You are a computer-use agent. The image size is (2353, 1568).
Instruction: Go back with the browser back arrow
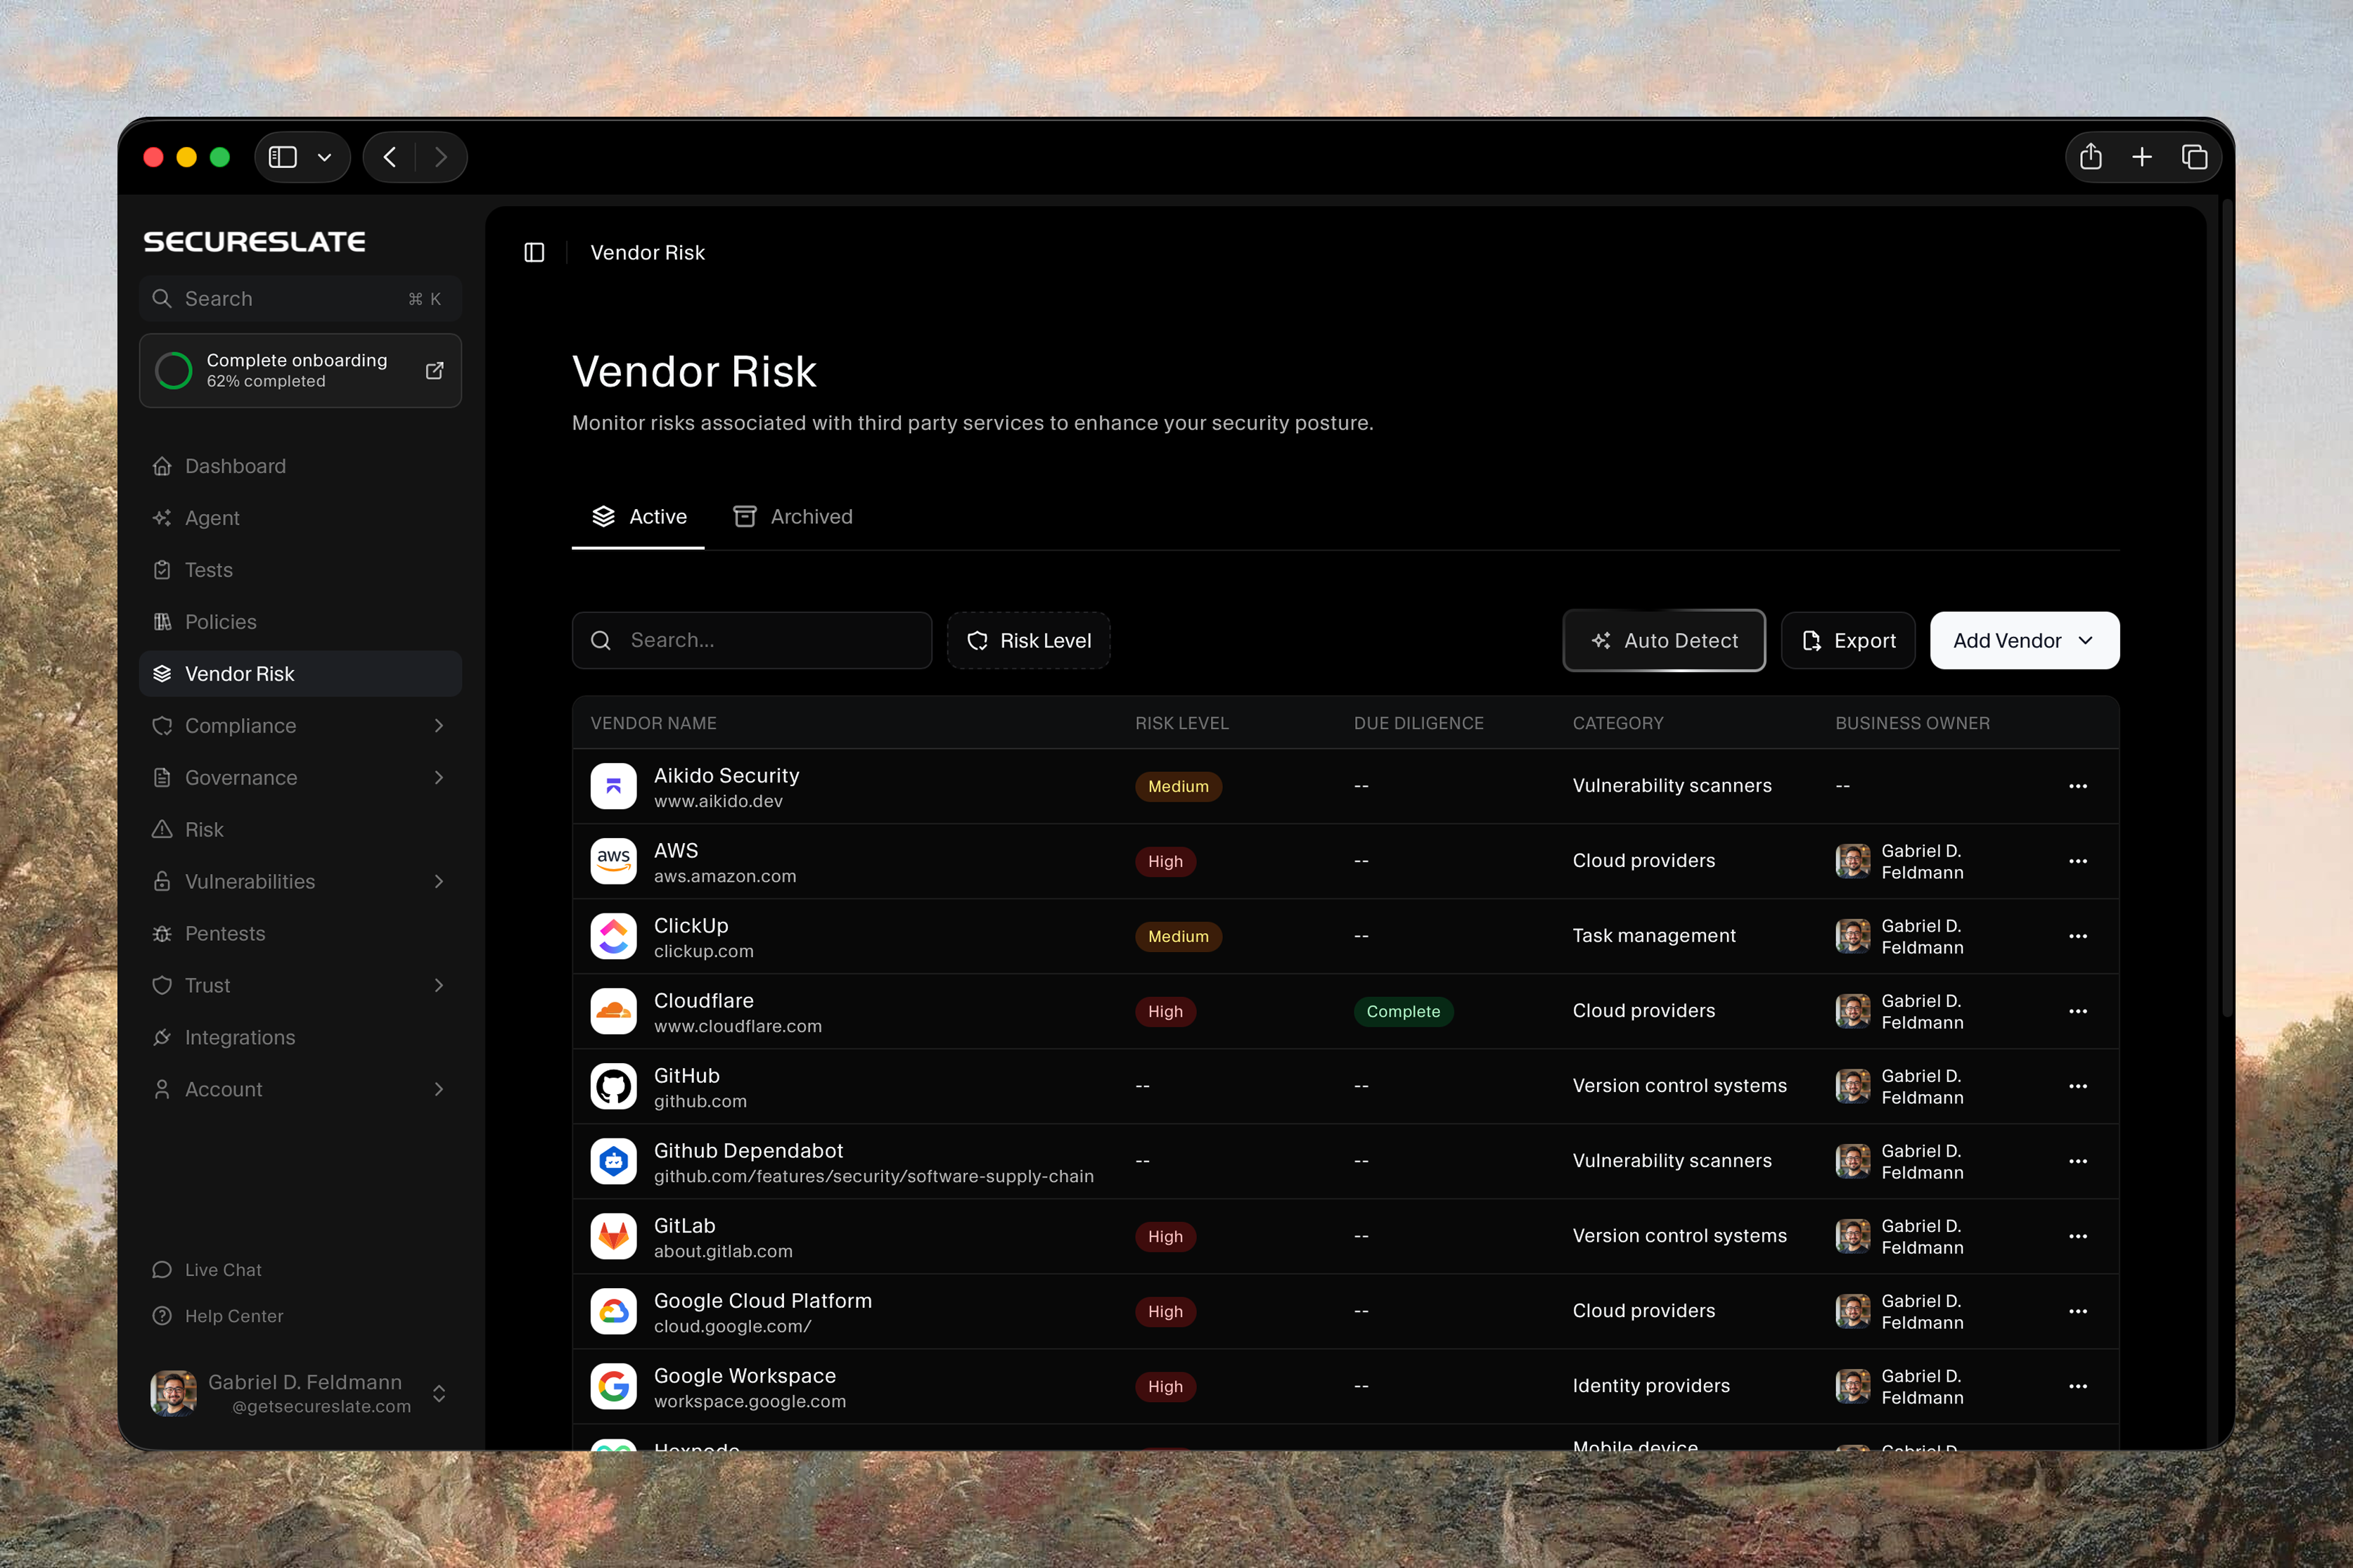point(390,157)
